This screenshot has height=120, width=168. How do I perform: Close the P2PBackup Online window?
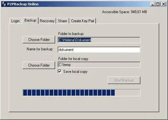(164, 4)
